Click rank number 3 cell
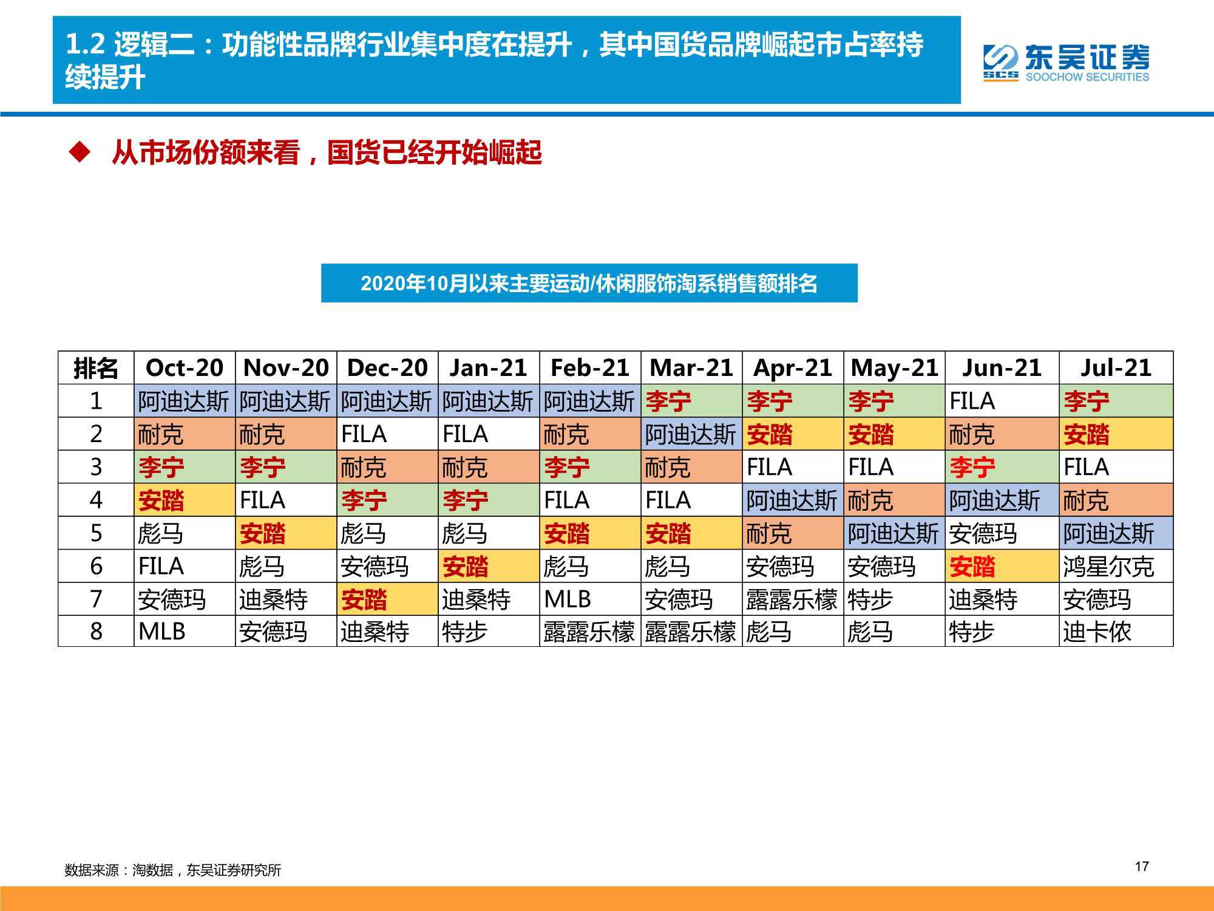The width and height of the screenshot is (1214, 911). [96, 466]
